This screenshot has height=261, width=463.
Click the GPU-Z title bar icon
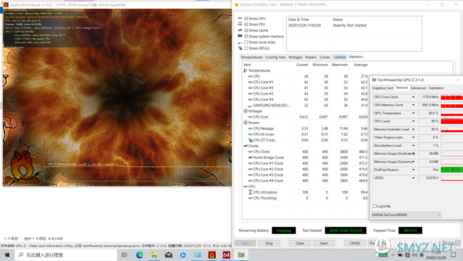(x=374, y=80)
